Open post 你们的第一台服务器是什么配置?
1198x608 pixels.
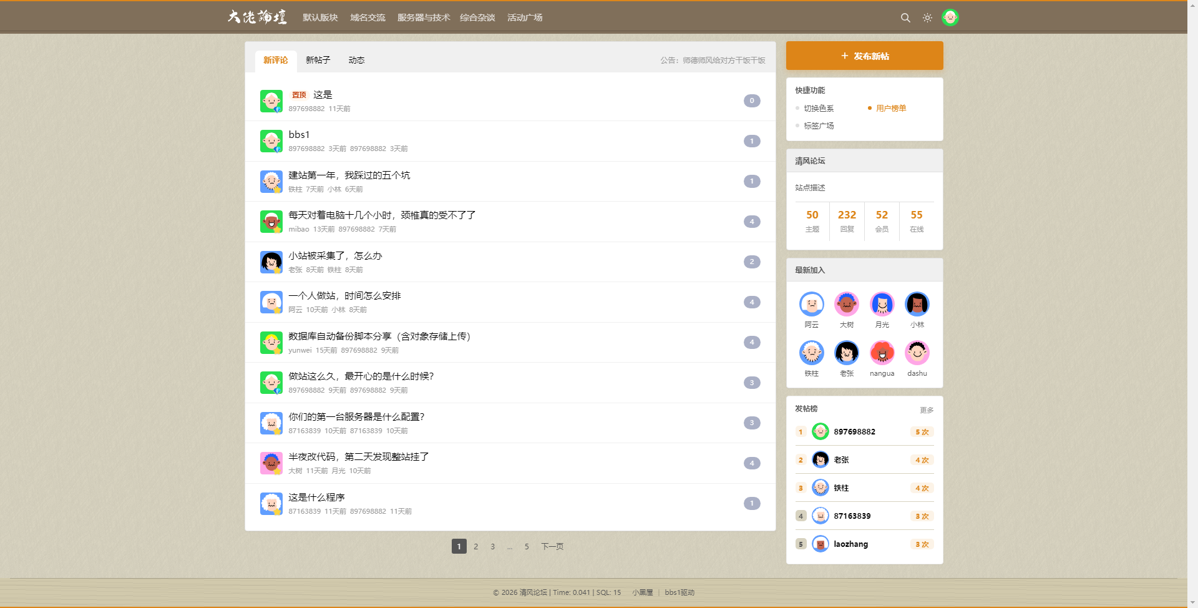click(x=356, y=417)
